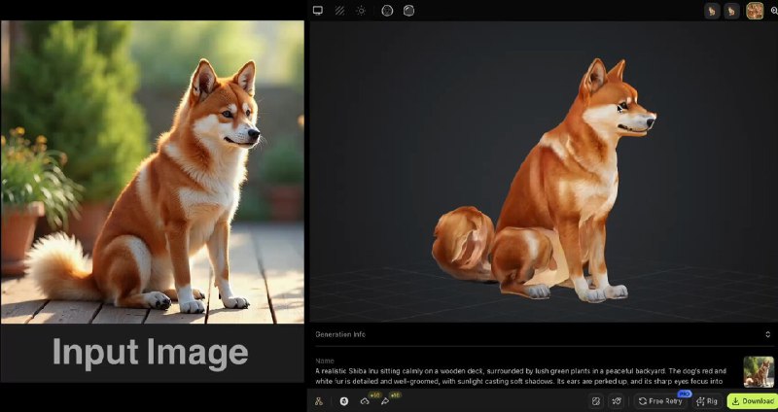Select the wireframe sphere view mode
Viewport: 778px width, 412px height.
click(x=387, y=11)
